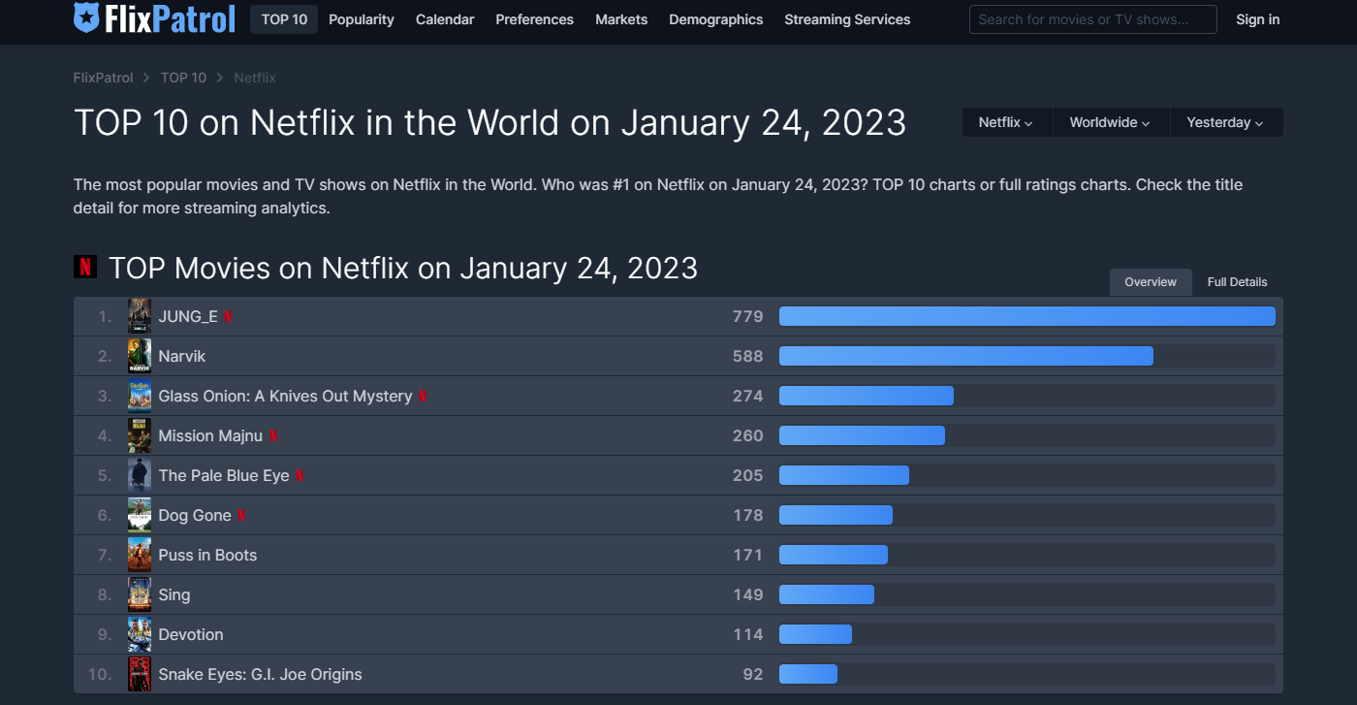Open the Puss in Boots poster thumbnail

[x=140, y=555]
